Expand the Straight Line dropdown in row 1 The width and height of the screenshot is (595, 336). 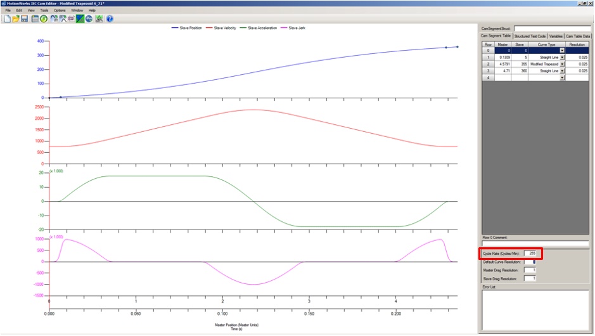pyautogui.click(x=562, y=57)
